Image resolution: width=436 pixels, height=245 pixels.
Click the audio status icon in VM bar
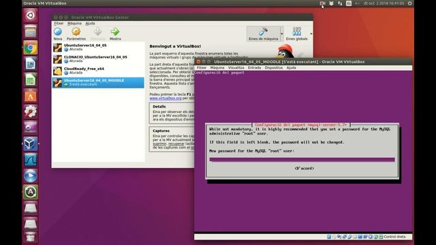339,237
